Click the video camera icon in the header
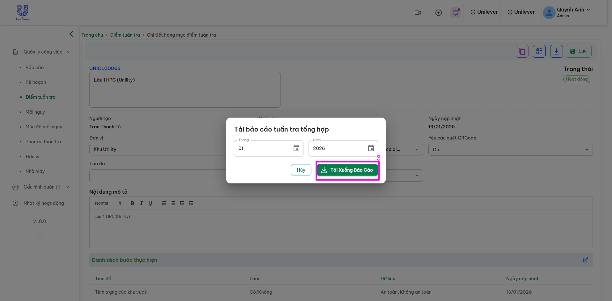This screenshot has height=301, width=612. (418, 13)
